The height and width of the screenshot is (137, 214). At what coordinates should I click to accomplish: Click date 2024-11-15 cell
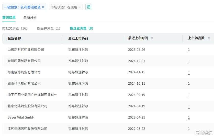137,72
